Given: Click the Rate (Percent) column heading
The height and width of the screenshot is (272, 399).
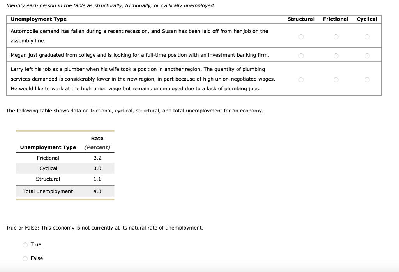Looking at the screenshot, I should pyautogui.click(x=97, y=143).
